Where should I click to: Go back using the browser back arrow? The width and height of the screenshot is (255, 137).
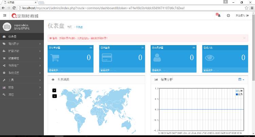pyautogui.click(x=3, y=8)
